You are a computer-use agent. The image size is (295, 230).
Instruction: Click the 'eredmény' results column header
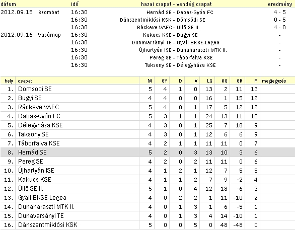[x=280, y=4]
